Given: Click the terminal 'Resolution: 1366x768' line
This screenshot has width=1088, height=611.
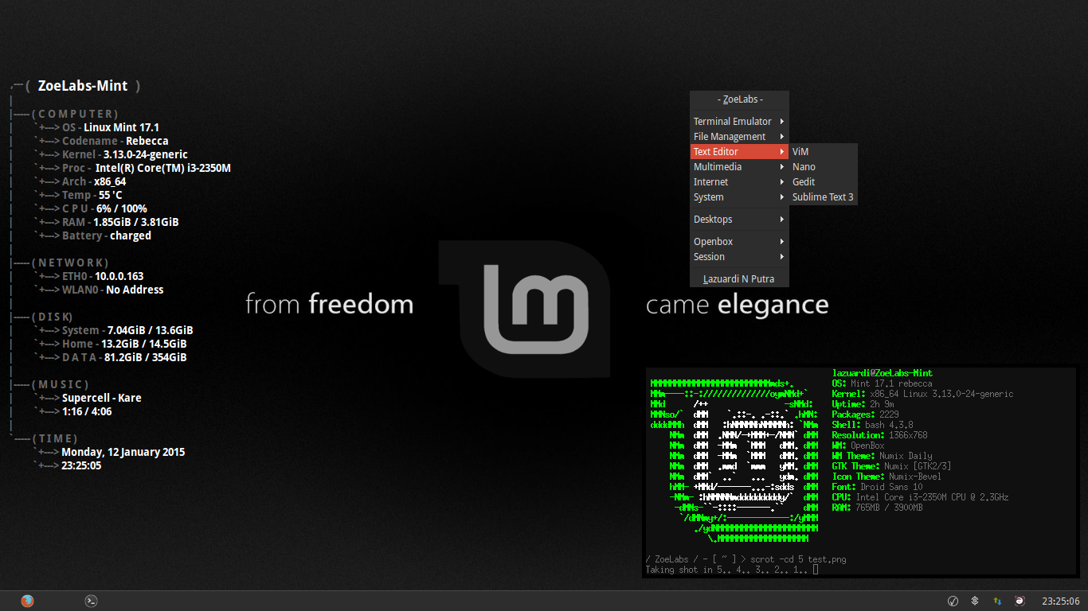Looking at the screenshot, I should (879, 435).
